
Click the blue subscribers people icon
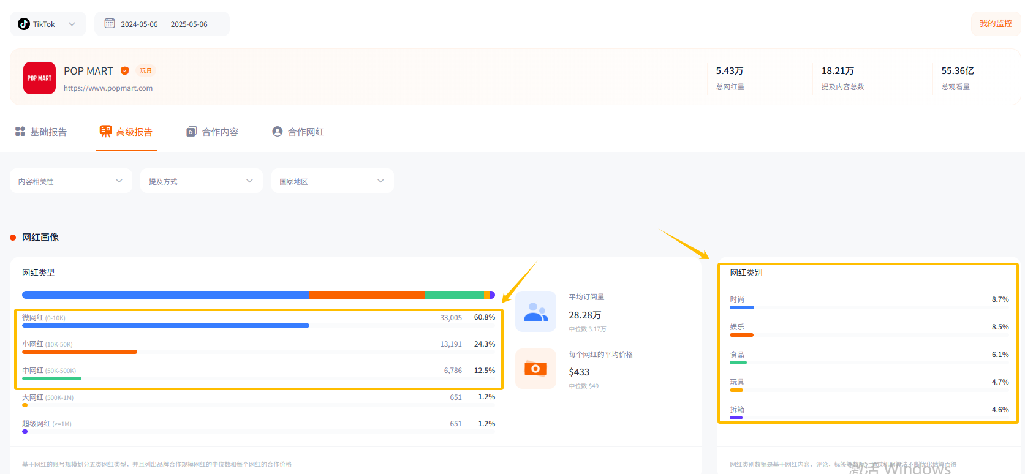click(x=535, y=312)
